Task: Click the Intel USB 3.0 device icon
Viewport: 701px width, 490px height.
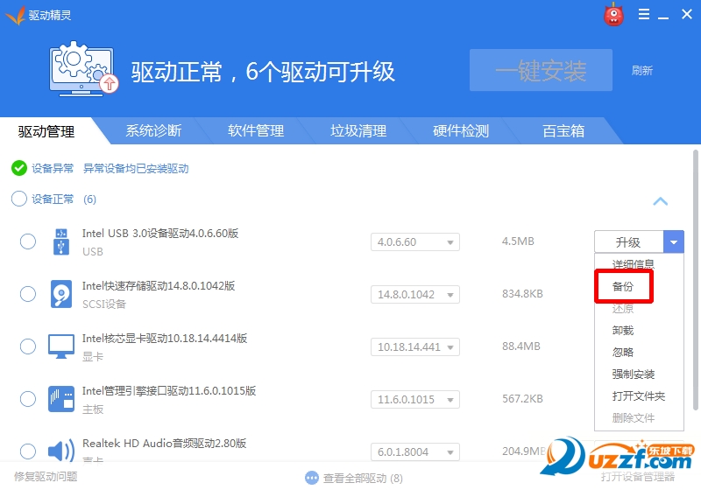Action: point(61,241)
